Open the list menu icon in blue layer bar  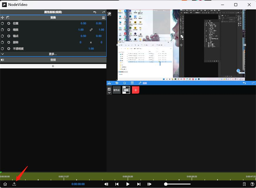point(132,83)
